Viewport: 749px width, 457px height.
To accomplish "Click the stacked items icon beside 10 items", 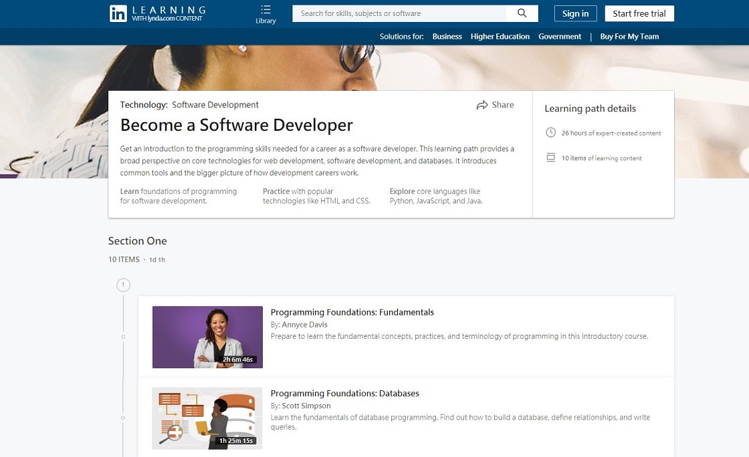I will point(550,158).
